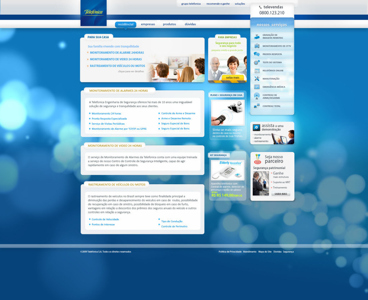Click Segurança in the footer
The image size is (368, 300).
pos(288,252)
